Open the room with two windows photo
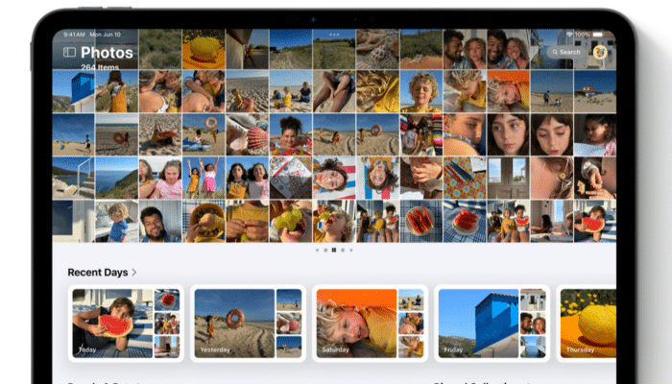The height and width of the screenshot is (384, 672). click(x=508, y=178)
